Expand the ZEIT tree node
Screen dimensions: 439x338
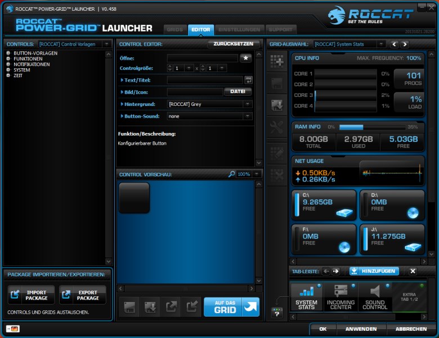(x=8, y=75)
